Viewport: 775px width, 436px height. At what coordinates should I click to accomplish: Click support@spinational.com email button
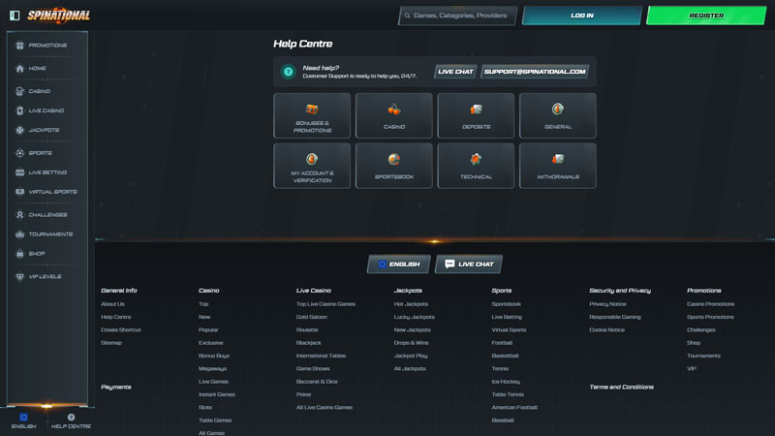click(x=535, y=72)
